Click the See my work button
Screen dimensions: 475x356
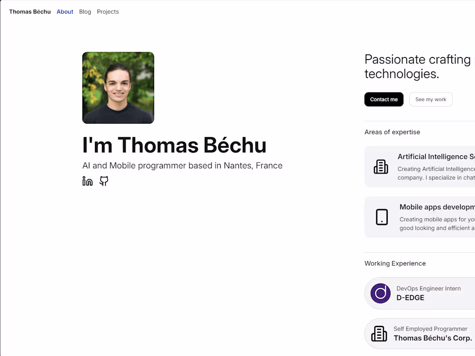point(431,99)
